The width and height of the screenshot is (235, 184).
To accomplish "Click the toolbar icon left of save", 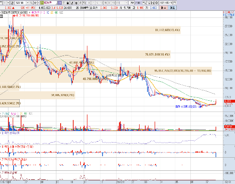I will (149, 3).
